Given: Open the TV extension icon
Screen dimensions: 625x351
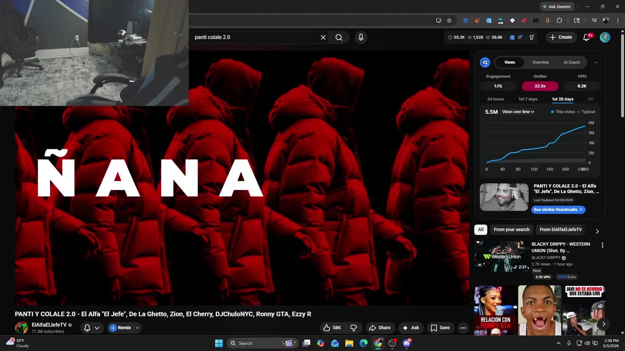Looking at the screenshot, I should [465, 20].
